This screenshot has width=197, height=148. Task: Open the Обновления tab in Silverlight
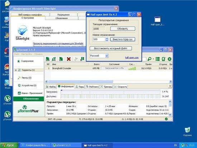click(62, 18)
